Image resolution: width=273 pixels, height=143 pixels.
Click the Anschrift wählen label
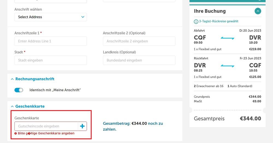coord(28,9)
